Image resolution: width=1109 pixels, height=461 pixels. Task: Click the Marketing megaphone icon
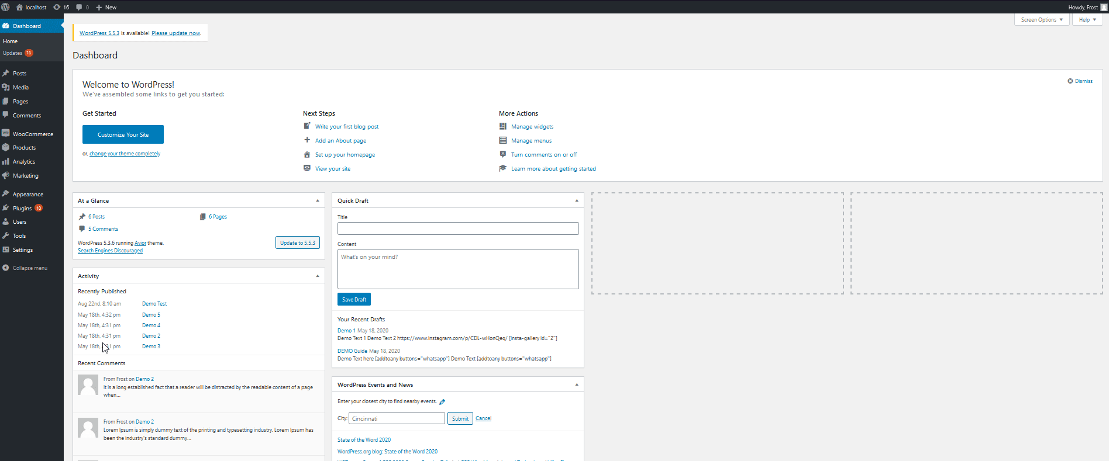(x=6, y=175)
